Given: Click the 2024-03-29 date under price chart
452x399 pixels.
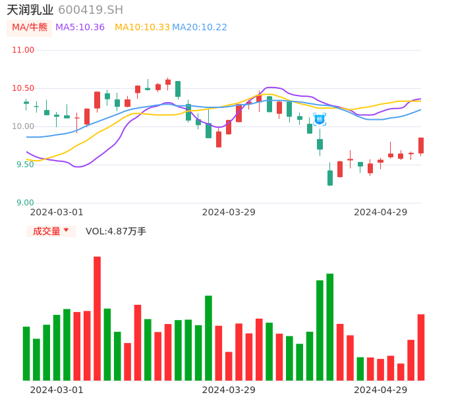Looking at the screenshot, I should point(229,212).
